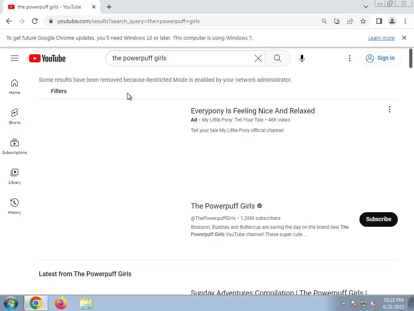The width and height of the screenshot is (414, 311).
Task: Click install app icon in address bar
Action: pyautogui.click(x=337, y=21)
